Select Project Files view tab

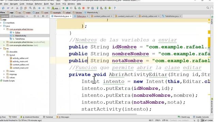(18, 16)
